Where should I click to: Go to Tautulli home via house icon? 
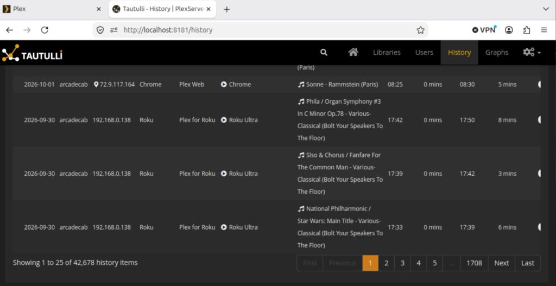coord(353,53)
